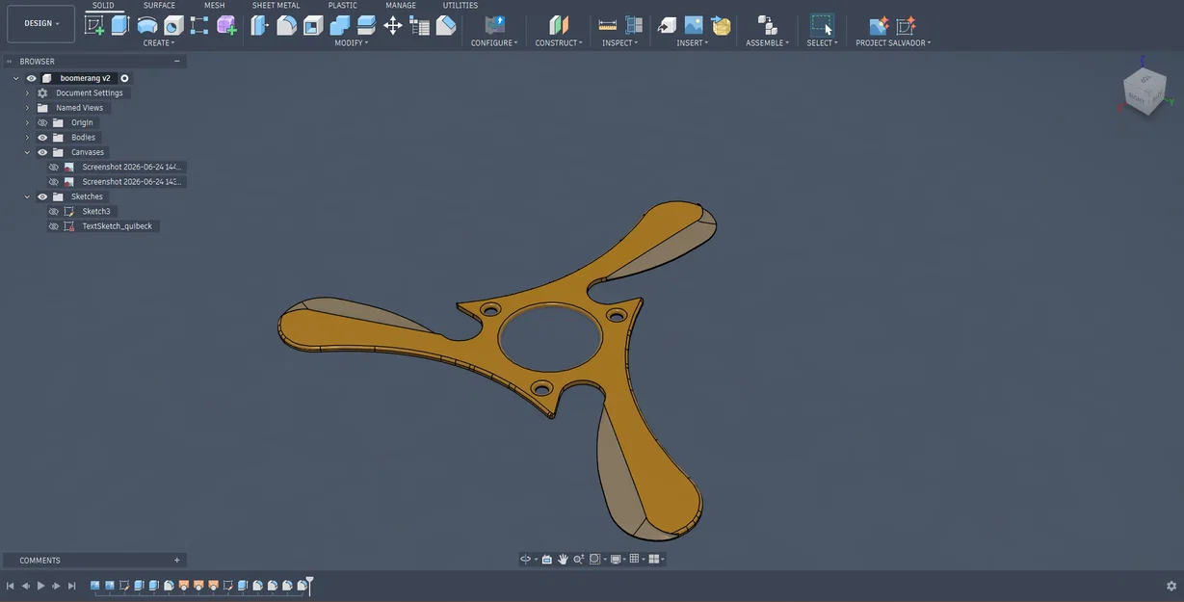The image size is (1184, 602).
Task: Open the Measure tool under Inspect
Action: coord(608,25)
